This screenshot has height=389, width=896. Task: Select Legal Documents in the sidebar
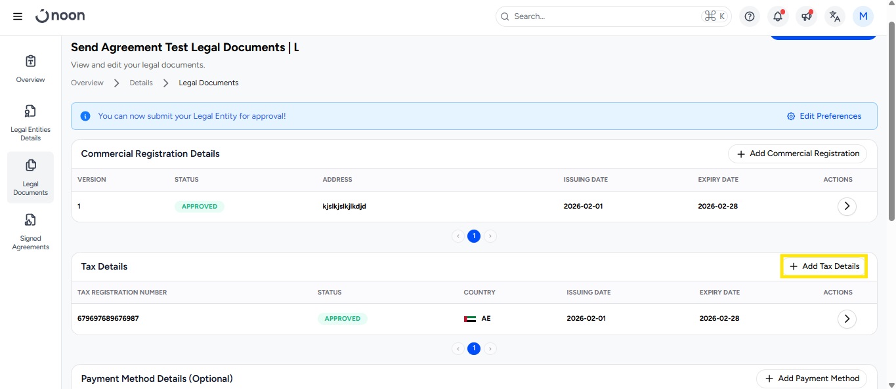tap(30, 177)
